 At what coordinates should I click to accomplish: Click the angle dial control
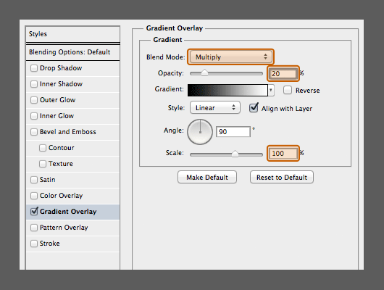[200, 132]
